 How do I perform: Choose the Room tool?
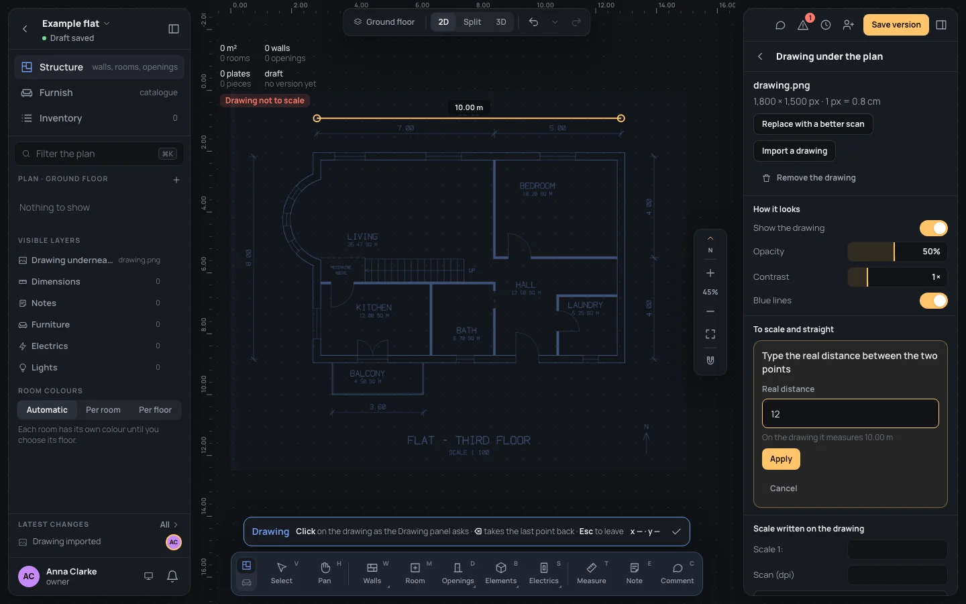(415, 574)
